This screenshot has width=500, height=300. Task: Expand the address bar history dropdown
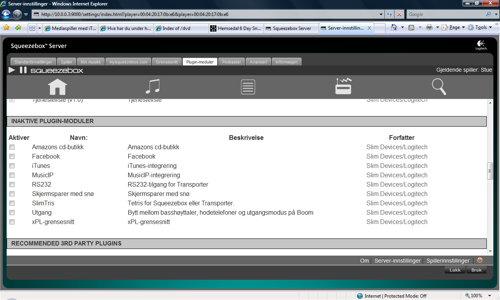[381, 14]
